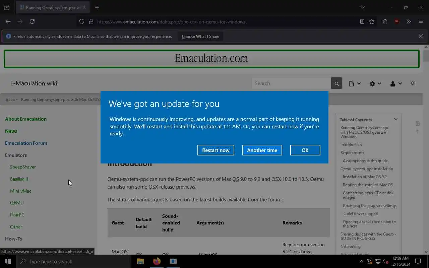Click Choose What I Share button
Image resolution: width=429 pixels, height=268 pixels.
(x=200, y=37)
